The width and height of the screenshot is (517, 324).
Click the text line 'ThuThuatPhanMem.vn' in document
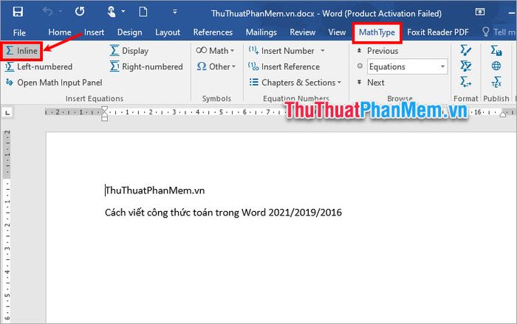(155, 190)
